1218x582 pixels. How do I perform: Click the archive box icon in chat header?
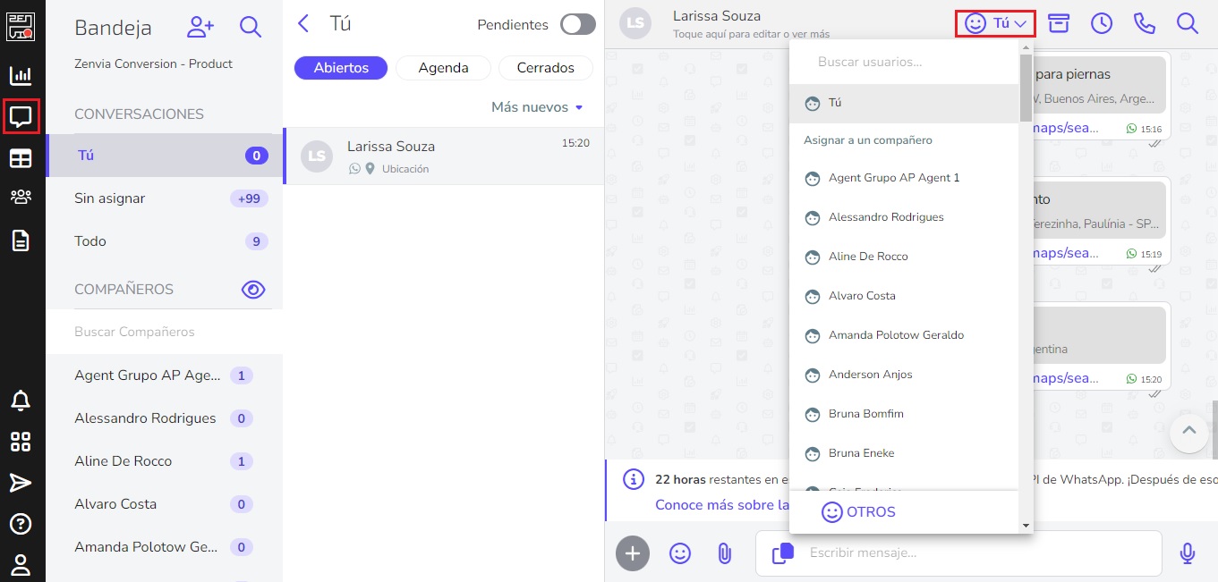click(1060, 23)
